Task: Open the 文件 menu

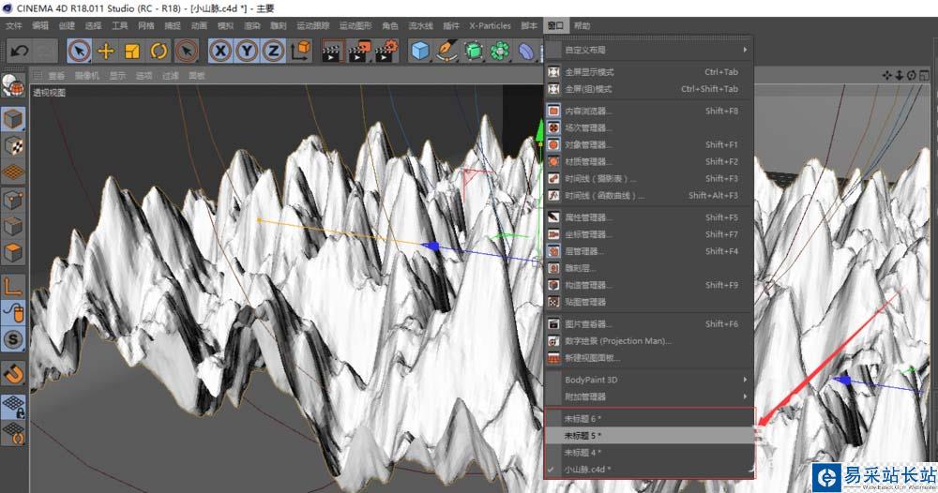Action: pos(13,25)
